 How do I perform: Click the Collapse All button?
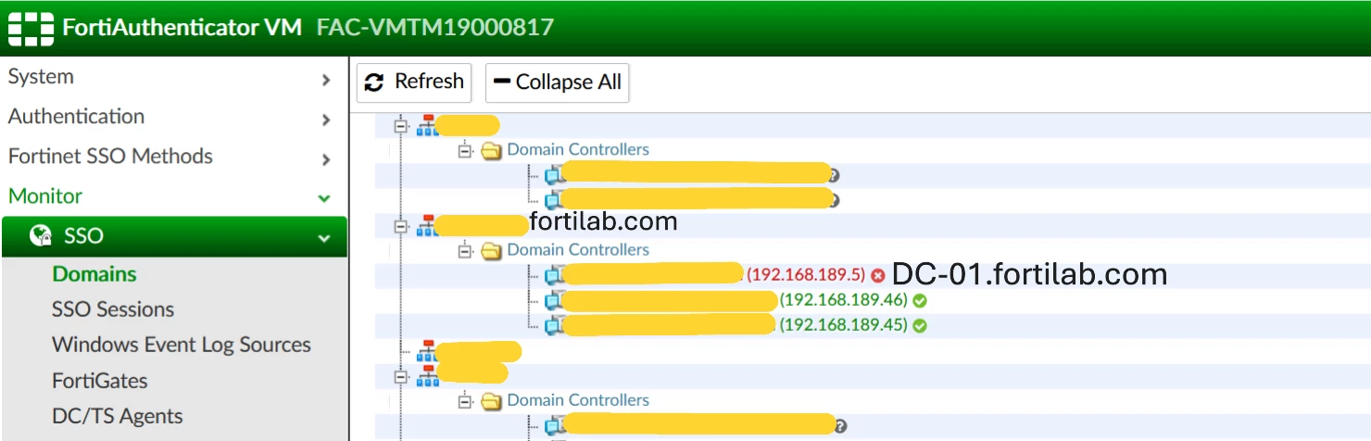[x=558, y=82]
